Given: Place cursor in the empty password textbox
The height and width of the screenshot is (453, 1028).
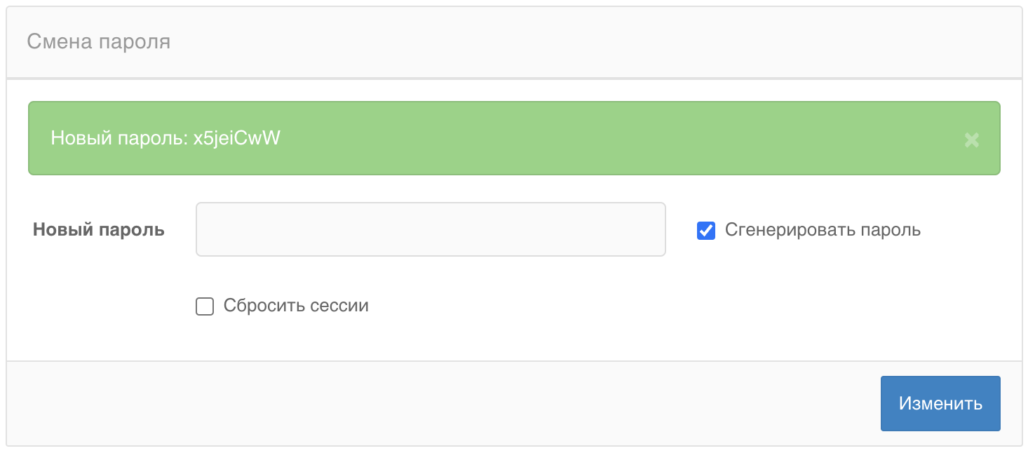Looking at the screenshot, I should pyautogui.click(x=430, y=229).
